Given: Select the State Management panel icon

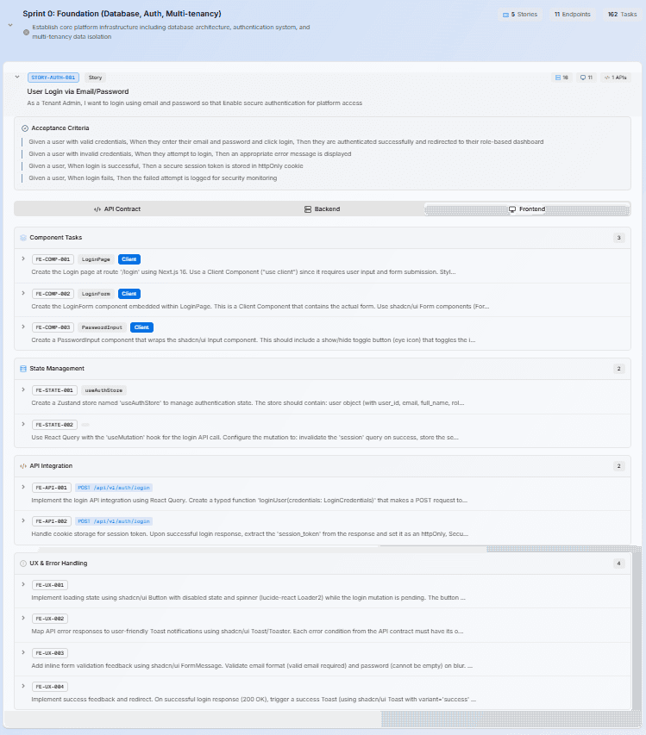Looking at the screenshot, I should 22,368.
